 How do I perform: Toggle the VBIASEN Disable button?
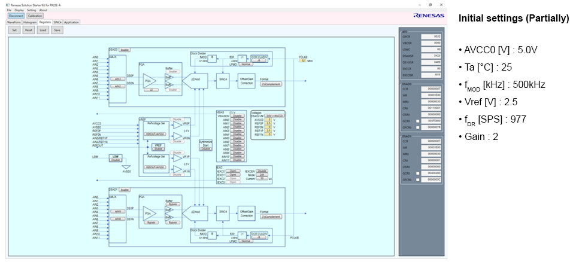point(237,115)
